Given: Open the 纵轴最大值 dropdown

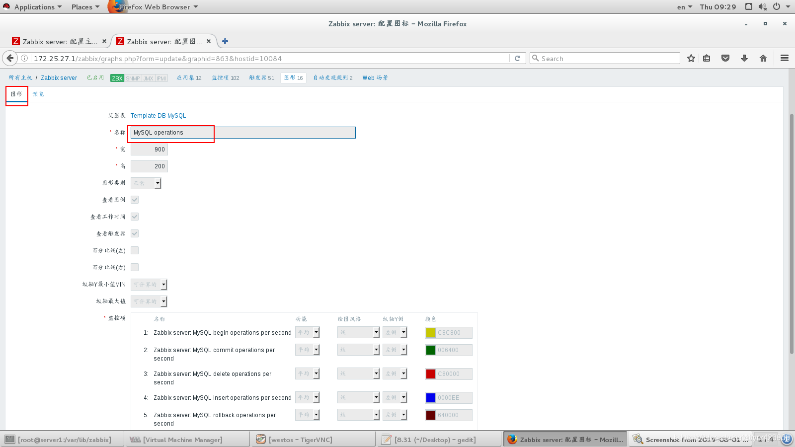Looking at the screenshot, I should (x=149, y=301).
